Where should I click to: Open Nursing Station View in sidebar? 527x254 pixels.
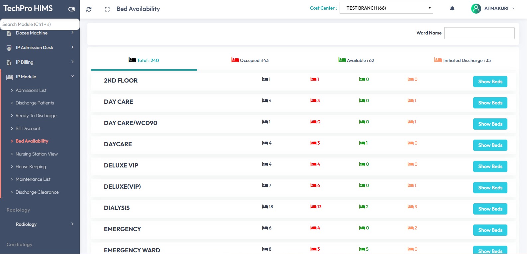click(37, 154)
